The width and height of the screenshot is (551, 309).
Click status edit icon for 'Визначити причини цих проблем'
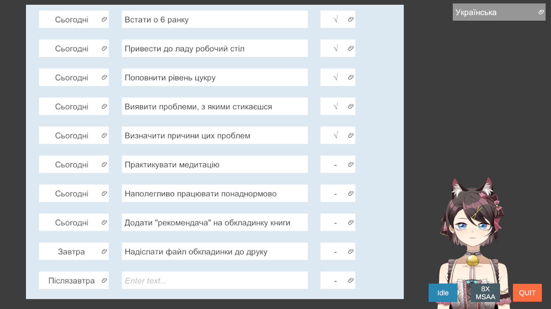(x=350, y=136)
